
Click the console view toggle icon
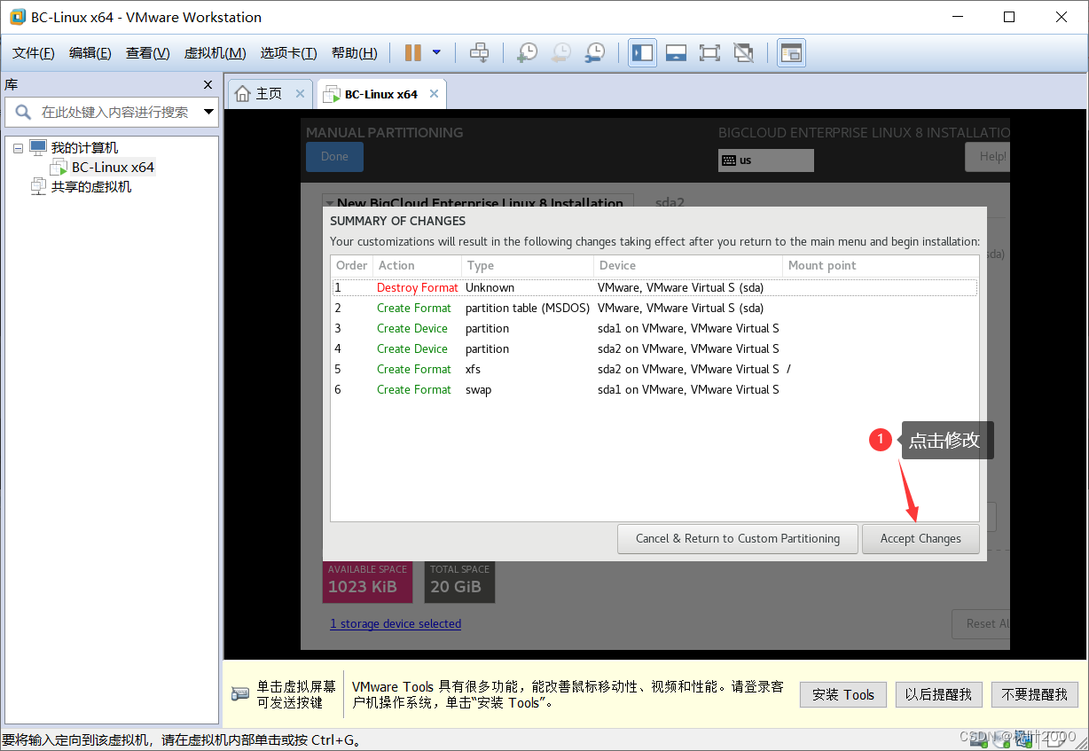790,52
